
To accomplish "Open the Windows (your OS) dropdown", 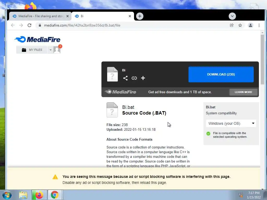I will pos(231,123).
